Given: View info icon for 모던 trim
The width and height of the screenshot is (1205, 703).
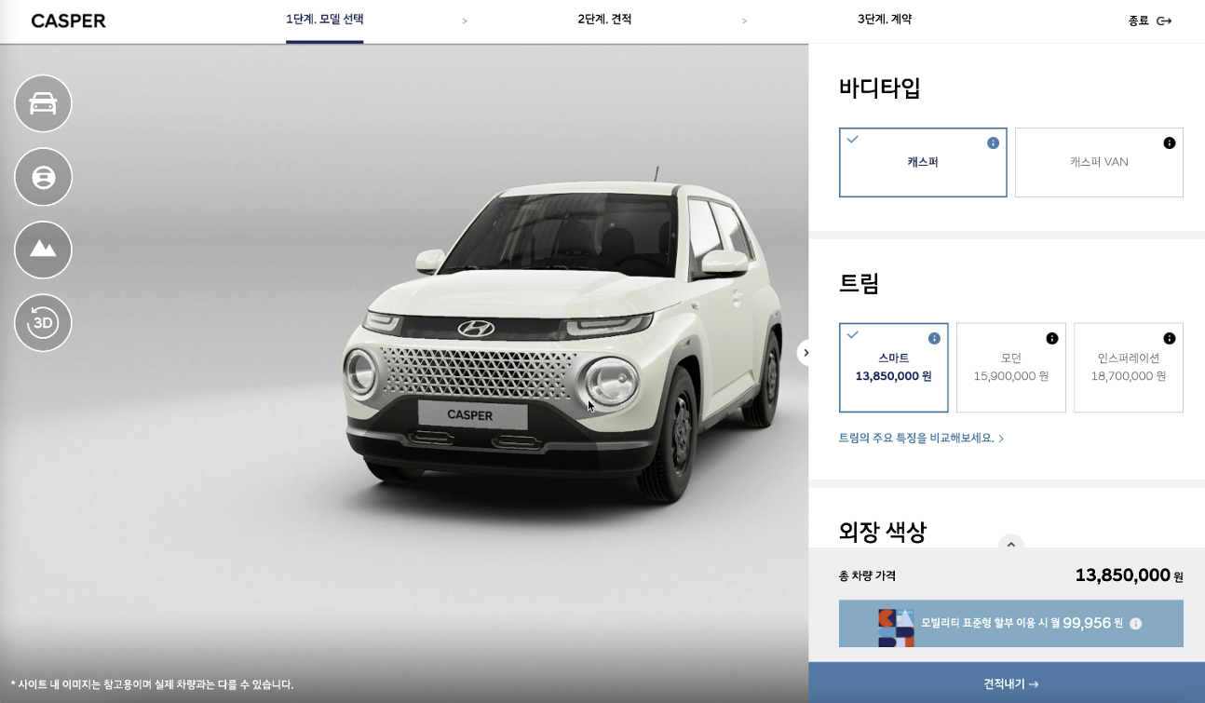Looking at the screenshot, I should coord(1052,339).
